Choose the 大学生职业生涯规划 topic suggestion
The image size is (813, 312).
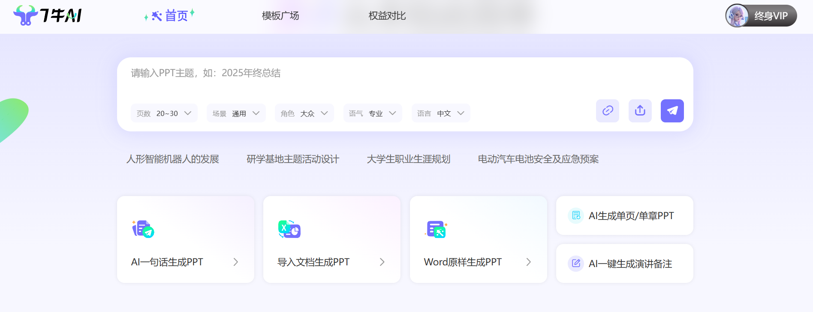[408, 159]
